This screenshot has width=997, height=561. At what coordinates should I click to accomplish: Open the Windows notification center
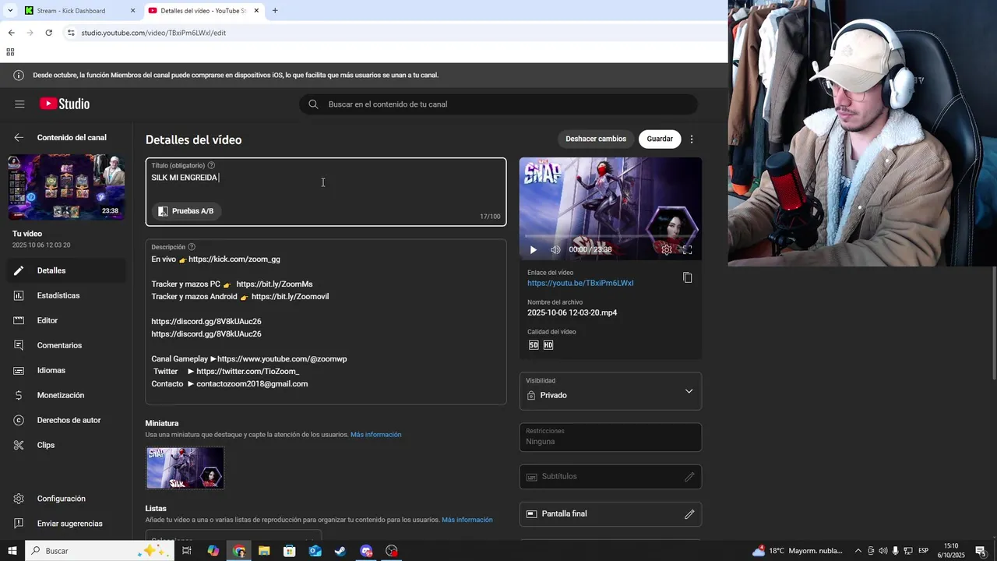tap(981, 551)
